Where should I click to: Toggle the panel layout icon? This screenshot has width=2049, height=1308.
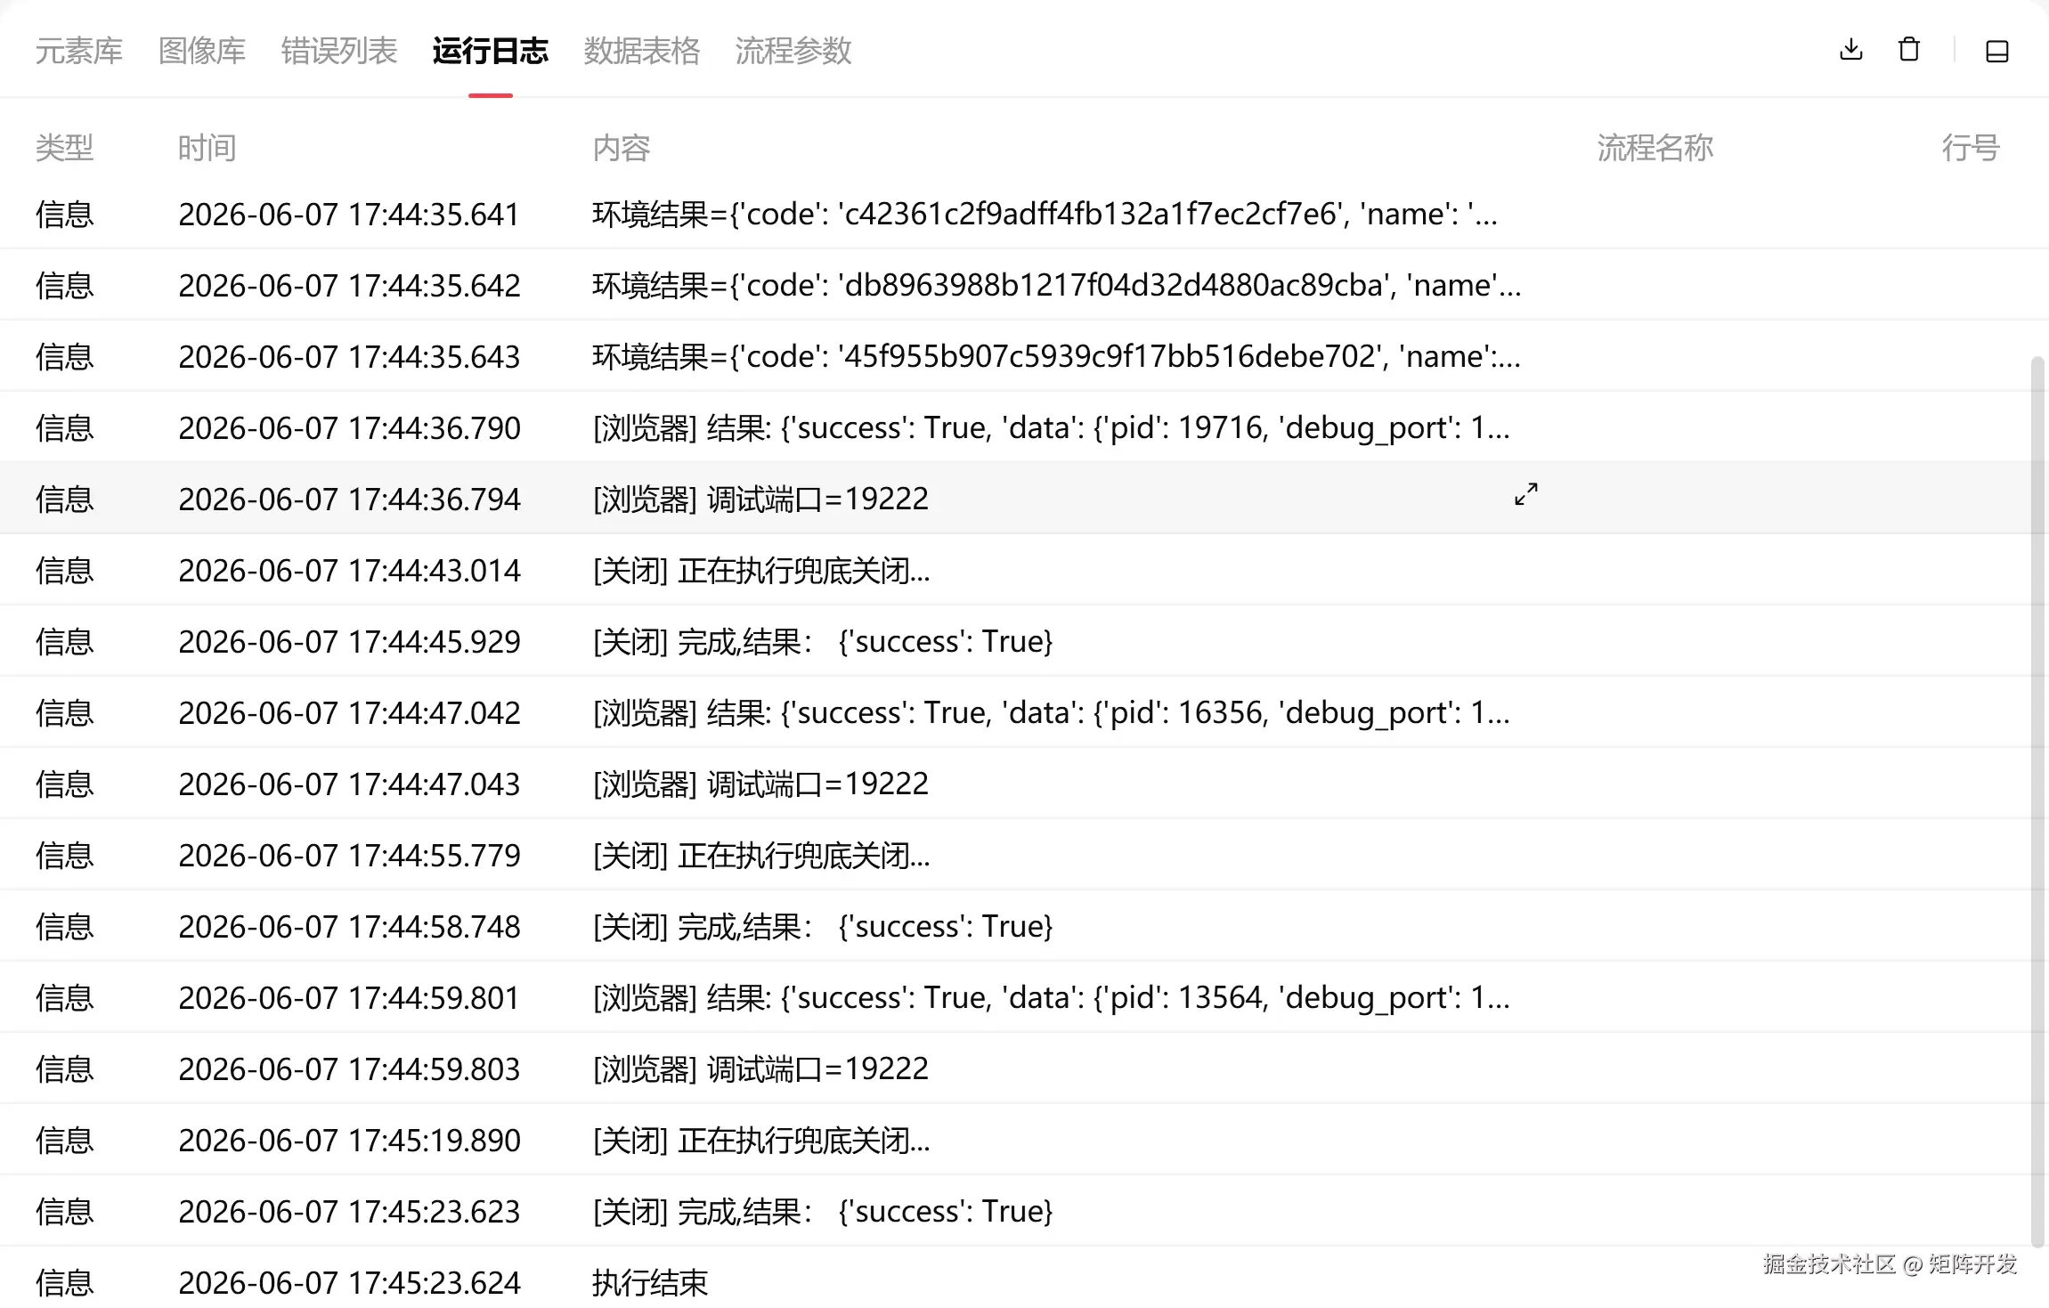tap(1996, 51)
